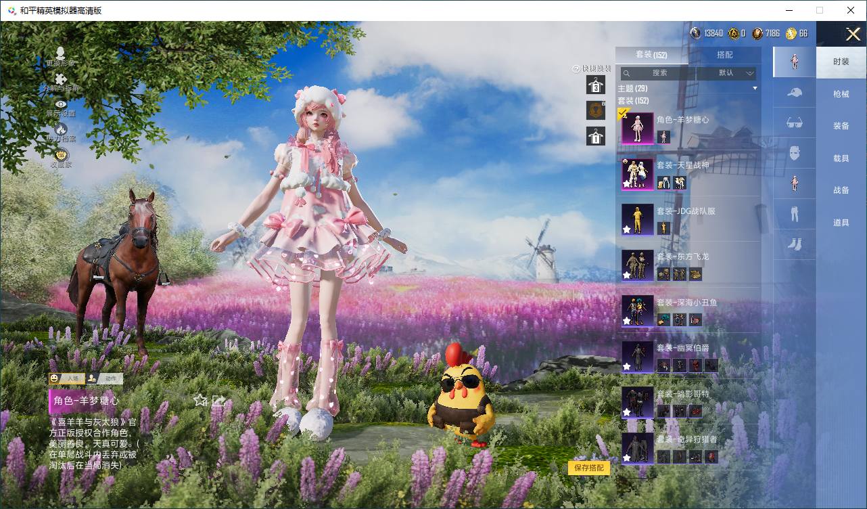Select the cap headwear category icon
Image resolution: width=867 pixels, height=509 pixels.
point(795,93)
